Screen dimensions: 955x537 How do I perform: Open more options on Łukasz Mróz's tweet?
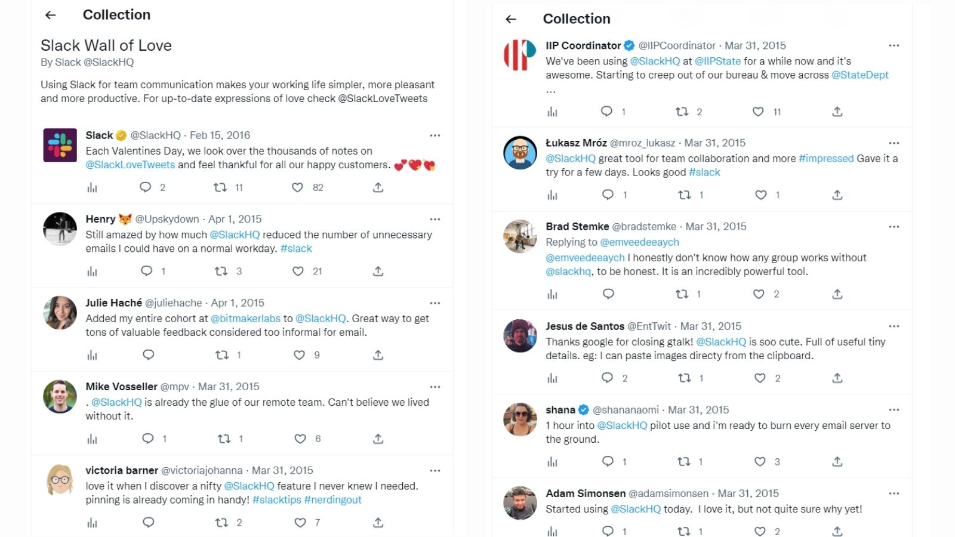894,143
